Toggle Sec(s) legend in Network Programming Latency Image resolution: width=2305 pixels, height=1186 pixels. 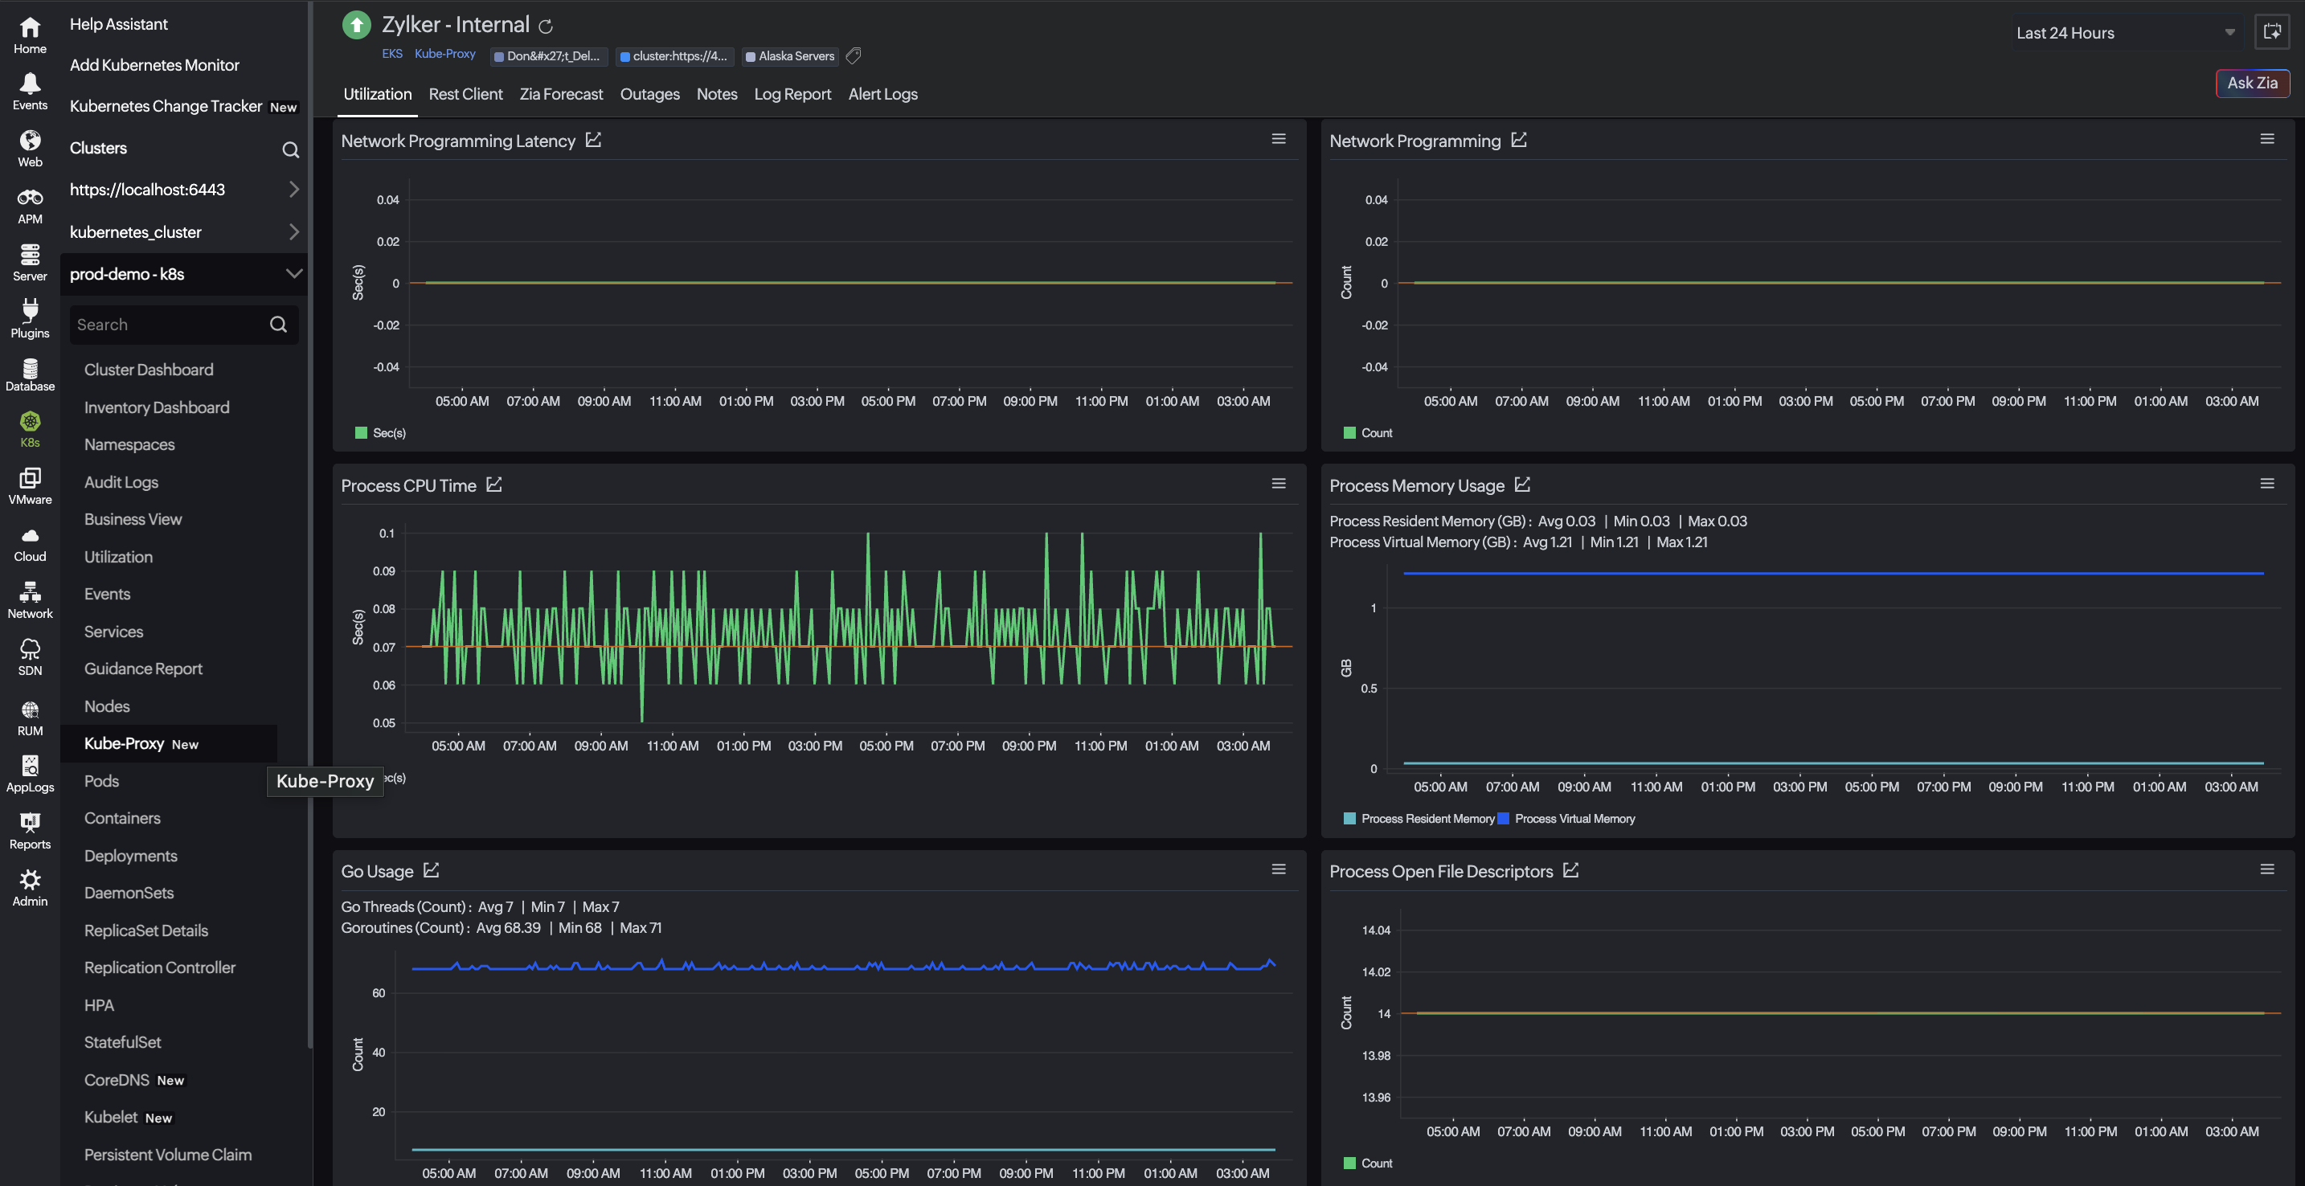pos(380,433)
